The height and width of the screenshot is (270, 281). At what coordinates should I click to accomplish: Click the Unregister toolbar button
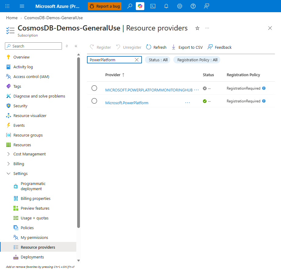[129, 47]
